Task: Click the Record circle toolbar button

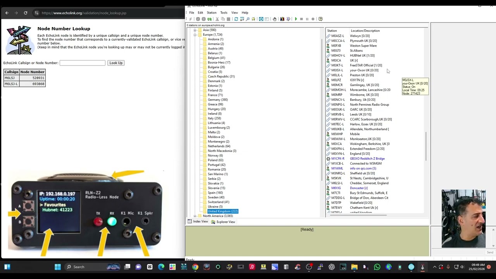Action: pos(313,19)
